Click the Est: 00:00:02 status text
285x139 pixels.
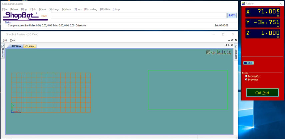point(221,25)
